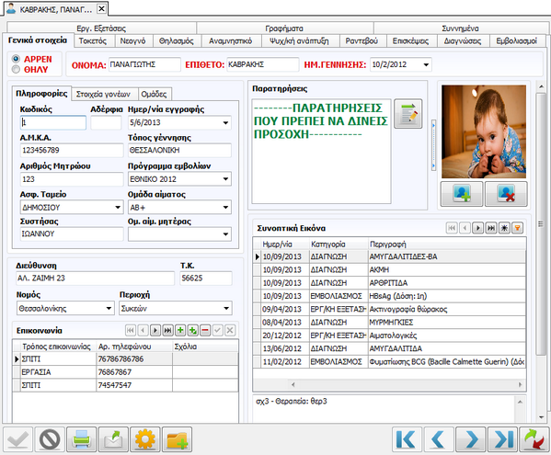551x455 pixels.
Task: Select the ΜΥΡΜΗΓΚΙΕΣ diagnosis row
Action: click(389, 323)
